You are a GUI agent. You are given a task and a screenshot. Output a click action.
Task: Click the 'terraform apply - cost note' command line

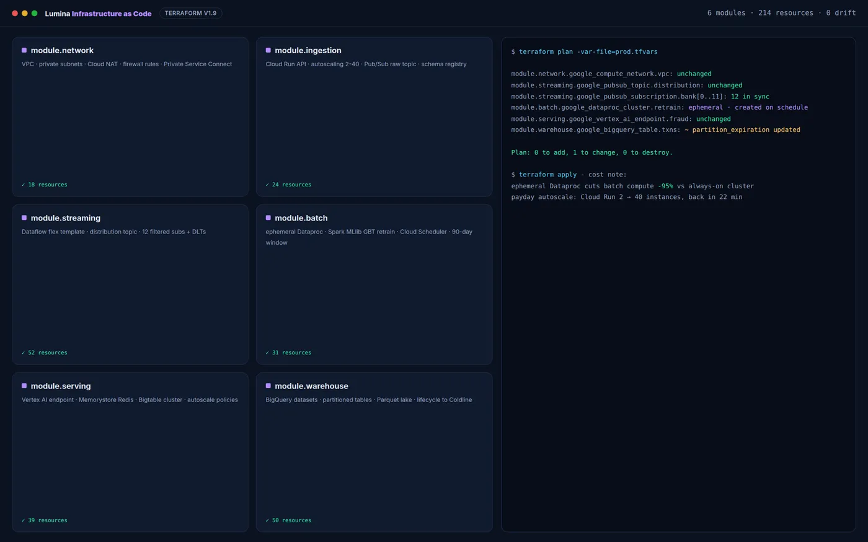569,175
